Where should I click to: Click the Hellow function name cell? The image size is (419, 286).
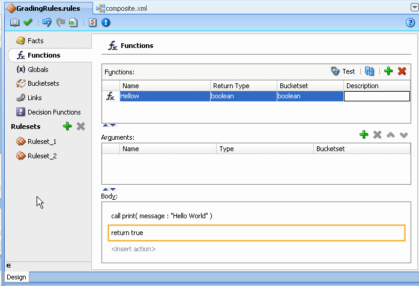click(165, 96)
